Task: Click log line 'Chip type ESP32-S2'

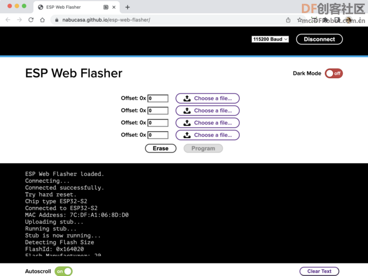Action: point(56,201)
